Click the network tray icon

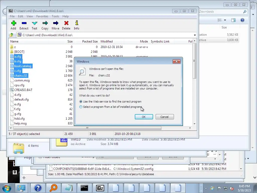click(226, 188)
